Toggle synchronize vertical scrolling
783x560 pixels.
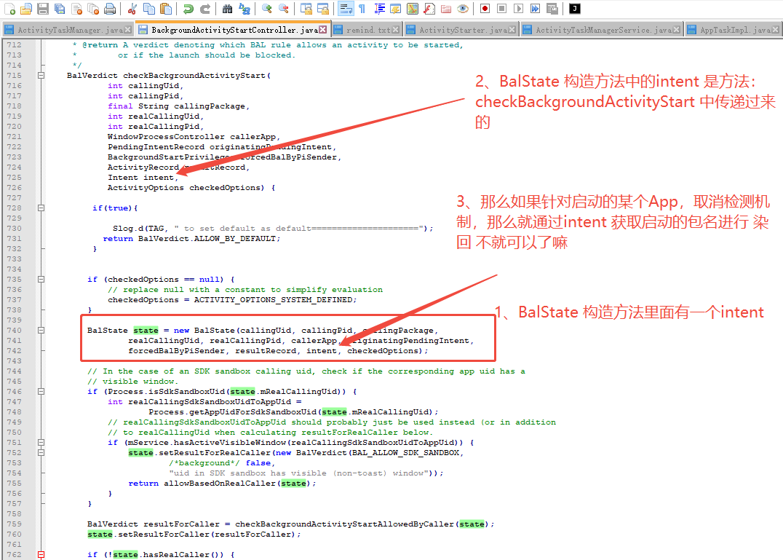click(x=306, y=9)
